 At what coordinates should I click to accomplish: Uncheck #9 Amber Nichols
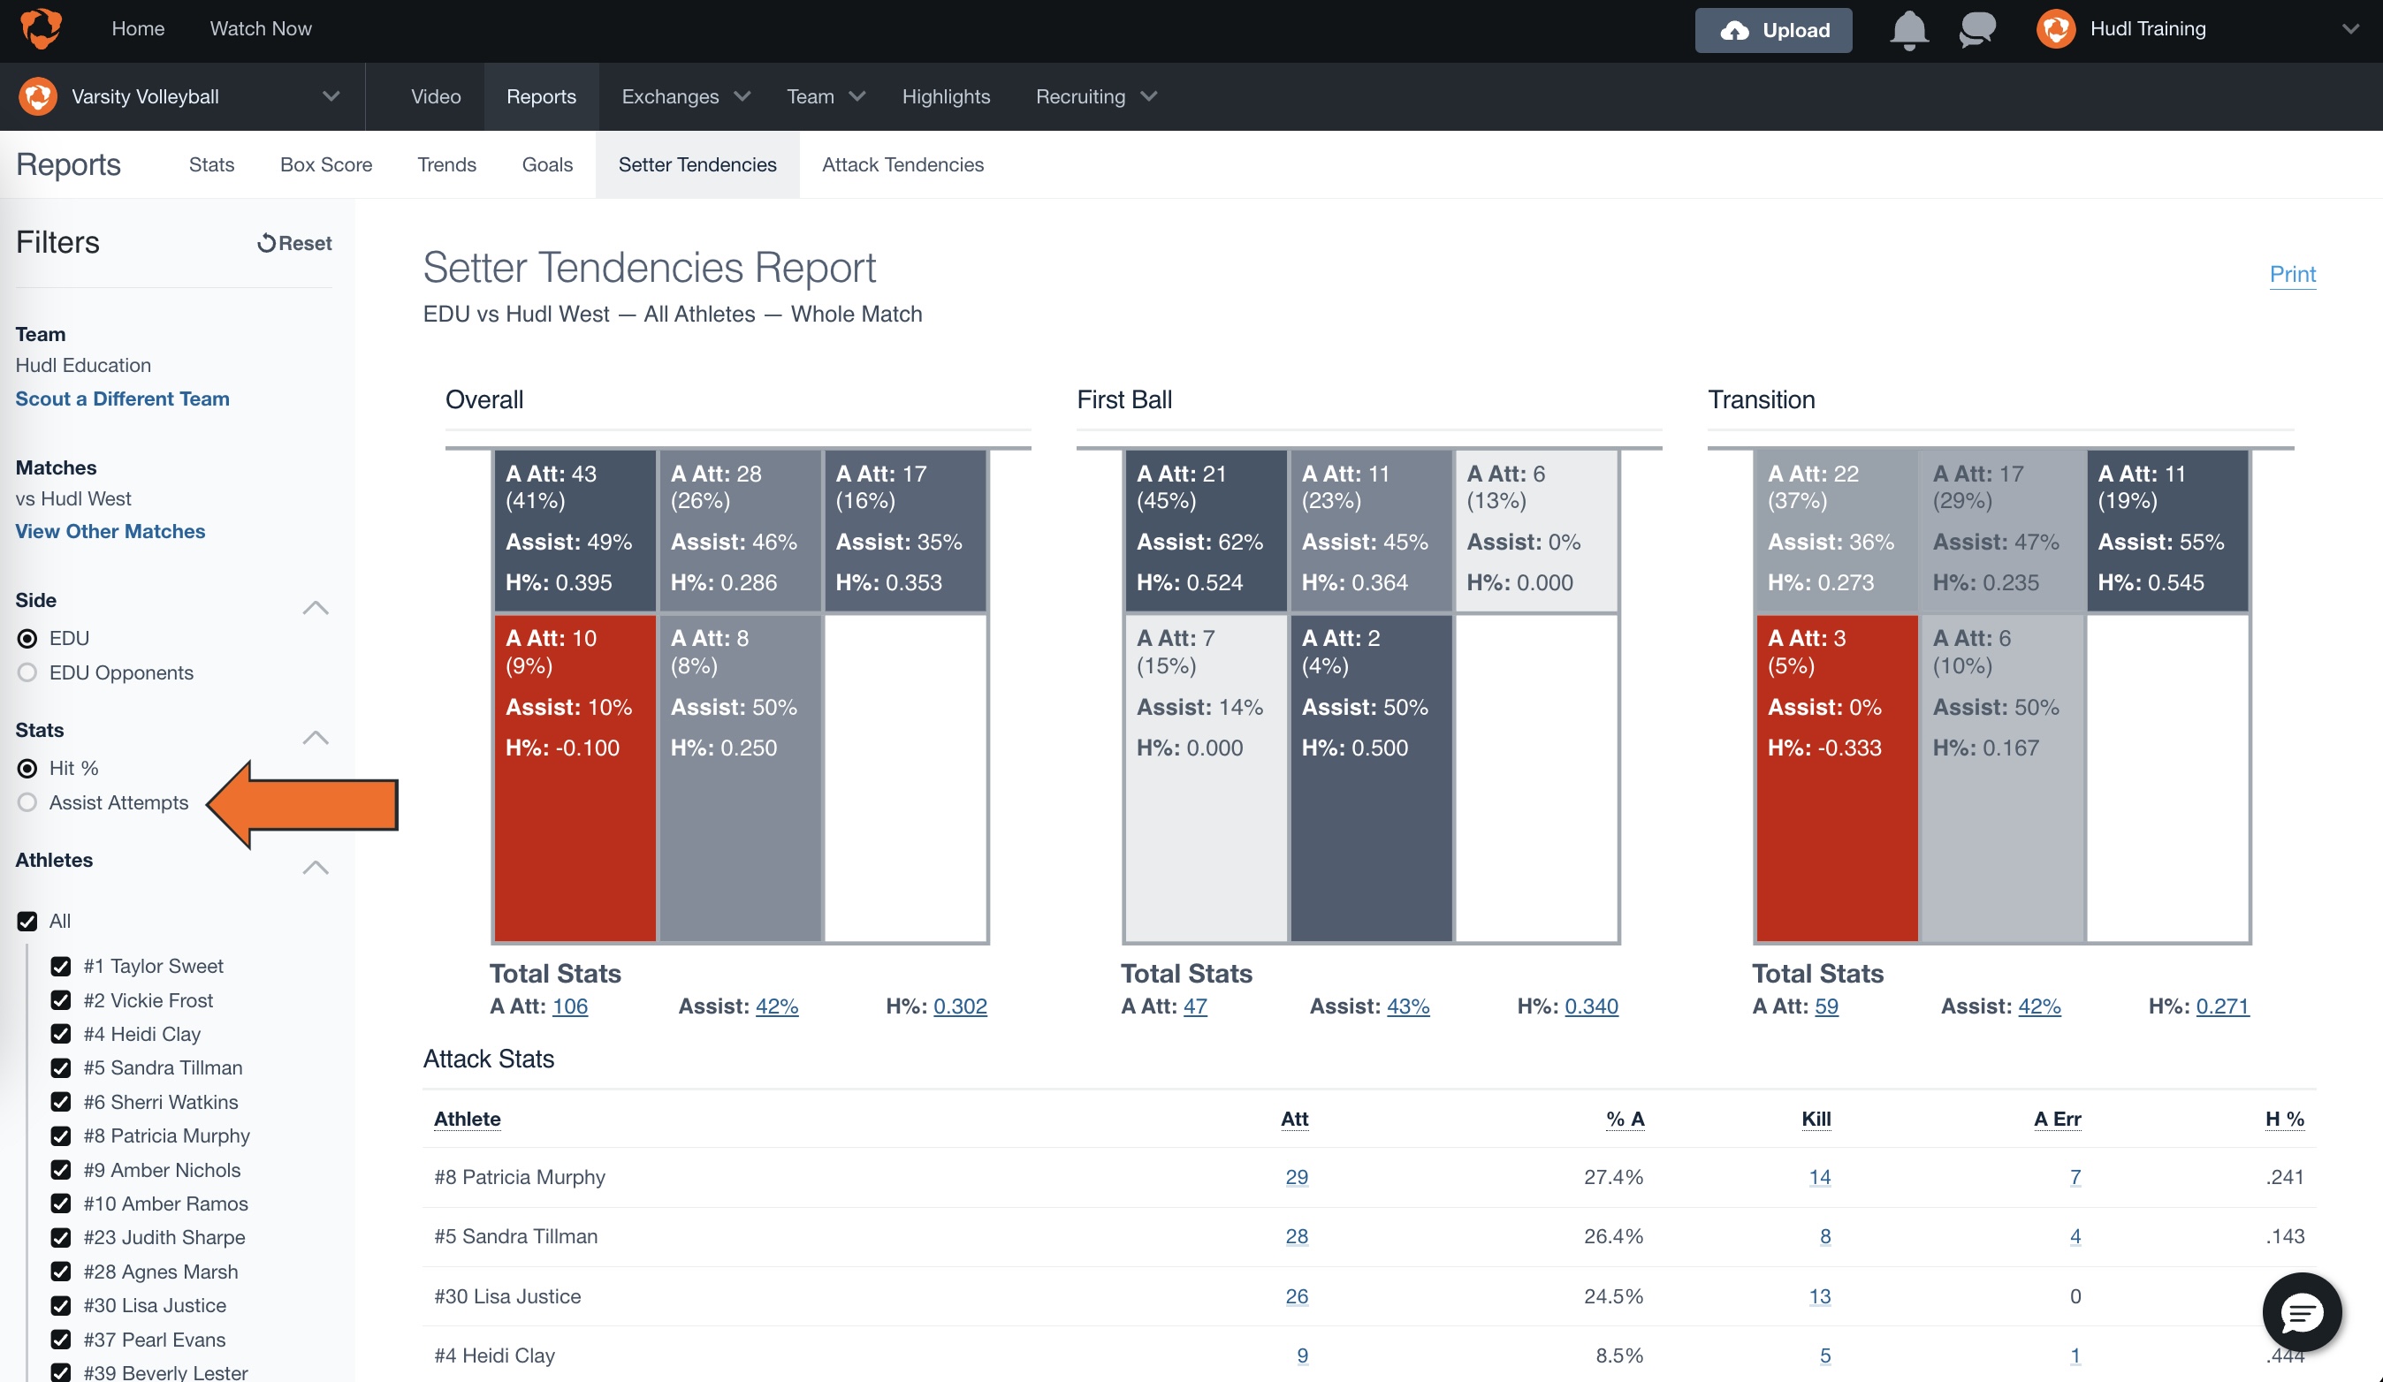coord(60,1170)
